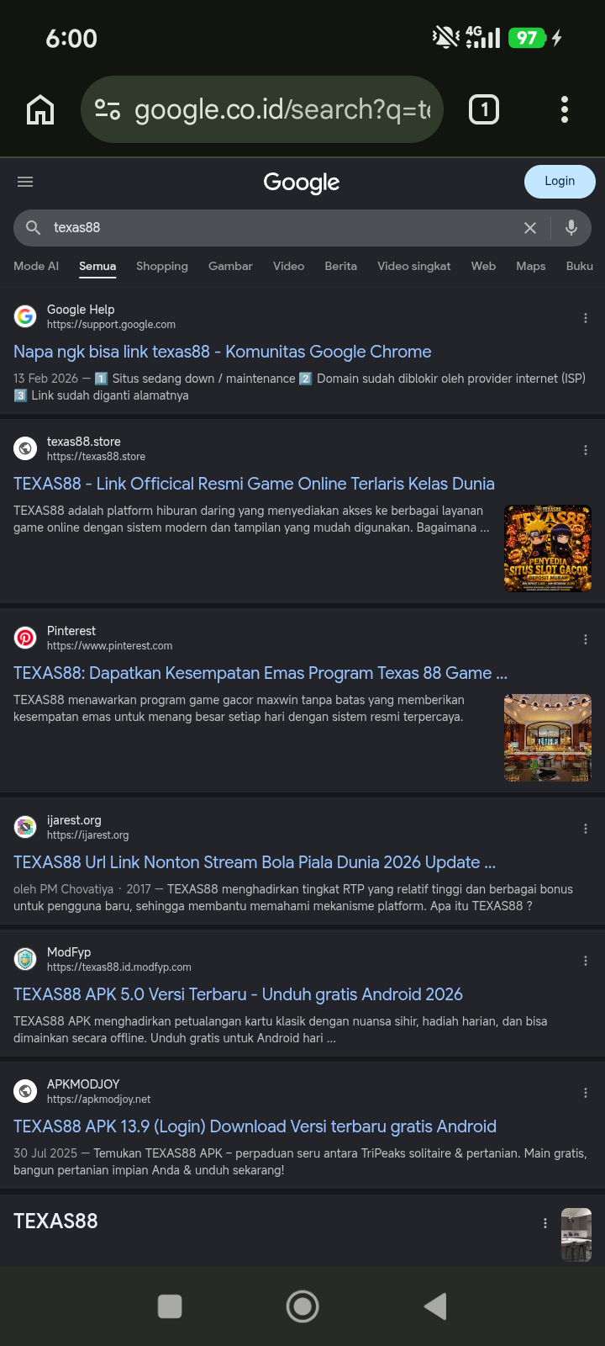The height and width of the screenshot is (1346, 605).
Task: Switch to Buku tab
Action: pyautogui.click(x=580, y=266)
